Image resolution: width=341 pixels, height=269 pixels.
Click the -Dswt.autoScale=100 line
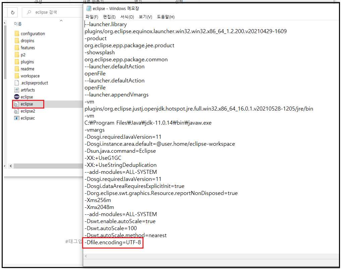(x=111, y=228)
